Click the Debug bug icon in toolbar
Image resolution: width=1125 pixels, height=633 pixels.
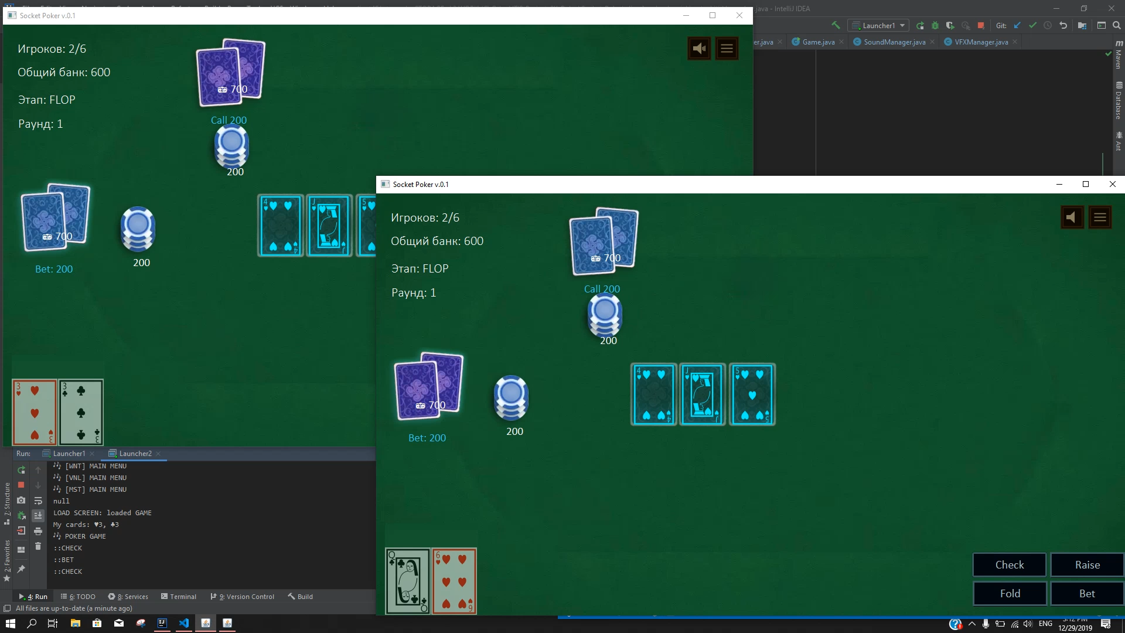(x=935, y=25)
